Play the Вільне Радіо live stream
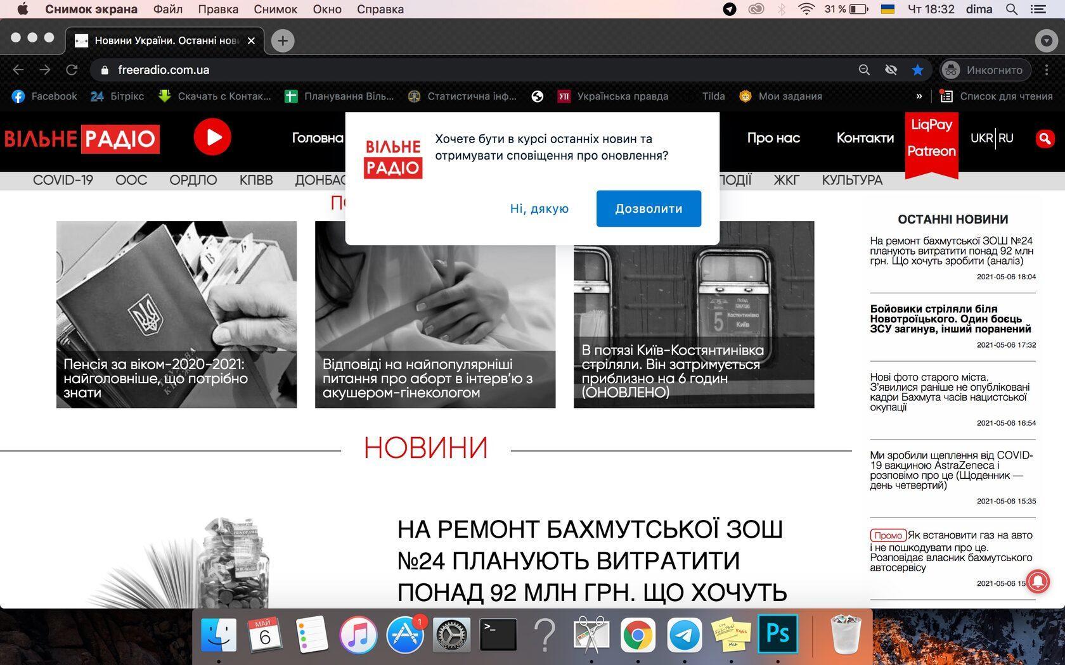Image resolution: width=1065 pixels, height=665 pixels. point(212,137)
